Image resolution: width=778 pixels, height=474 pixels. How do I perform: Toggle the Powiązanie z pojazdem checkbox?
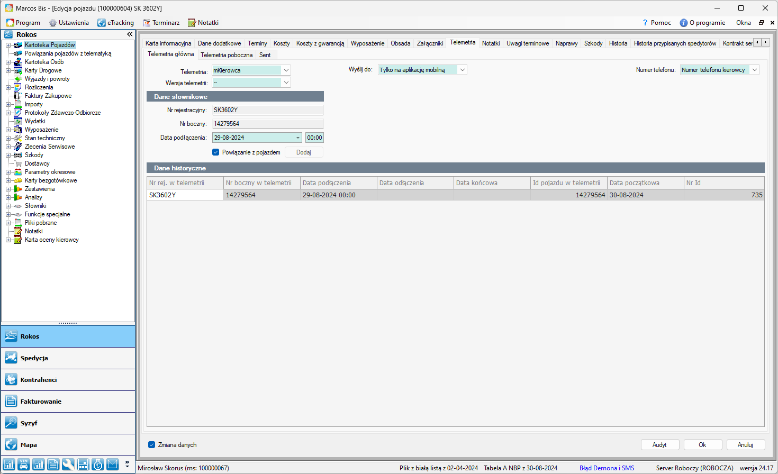[215, 152]
